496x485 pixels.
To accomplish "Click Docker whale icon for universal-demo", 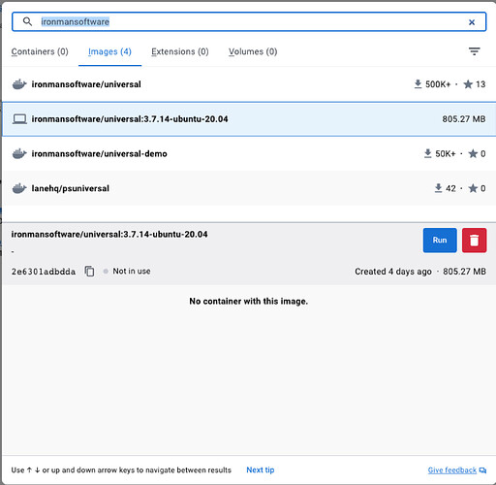I will point(19,153).
